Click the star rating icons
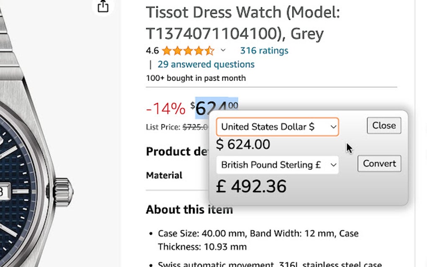This screenshot has width=427, height=267. (x=188, y=51)
